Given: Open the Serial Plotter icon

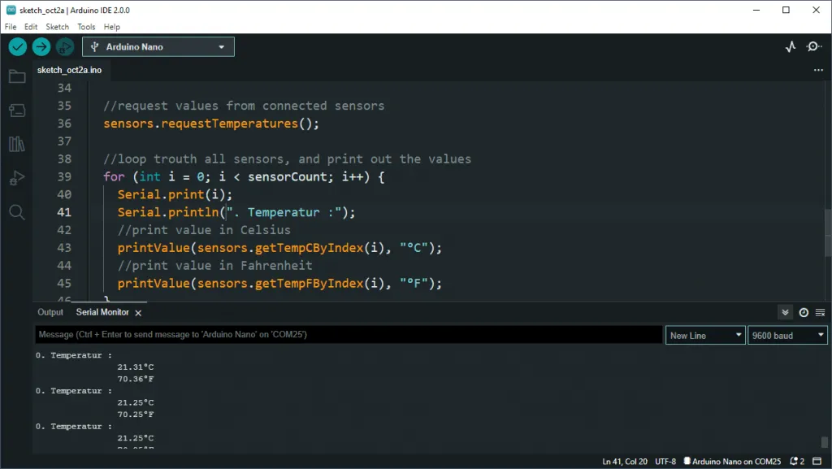Looking at the screenshot, I should click(791, 47).
